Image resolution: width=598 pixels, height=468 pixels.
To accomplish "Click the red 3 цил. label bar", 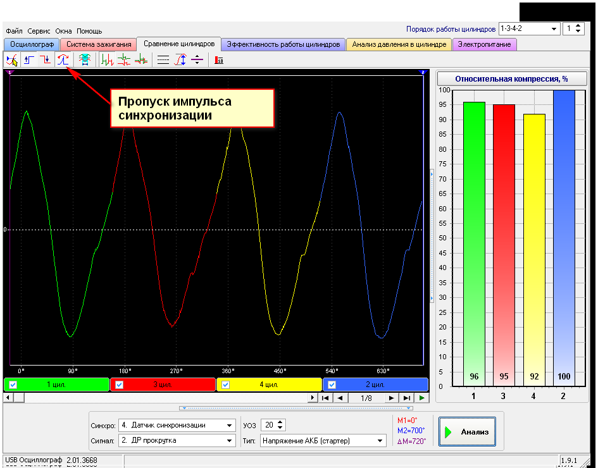I will click(163, 385).
